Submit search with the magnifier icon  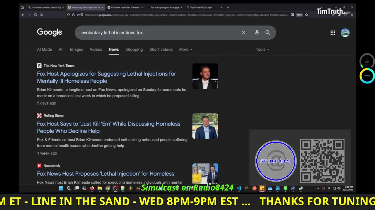pyautogui.click(x=268, y=33)
